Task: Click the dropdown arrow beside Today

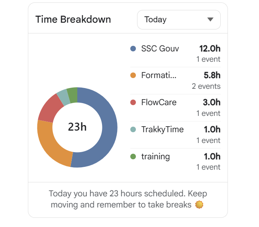Action: point(211,20)
